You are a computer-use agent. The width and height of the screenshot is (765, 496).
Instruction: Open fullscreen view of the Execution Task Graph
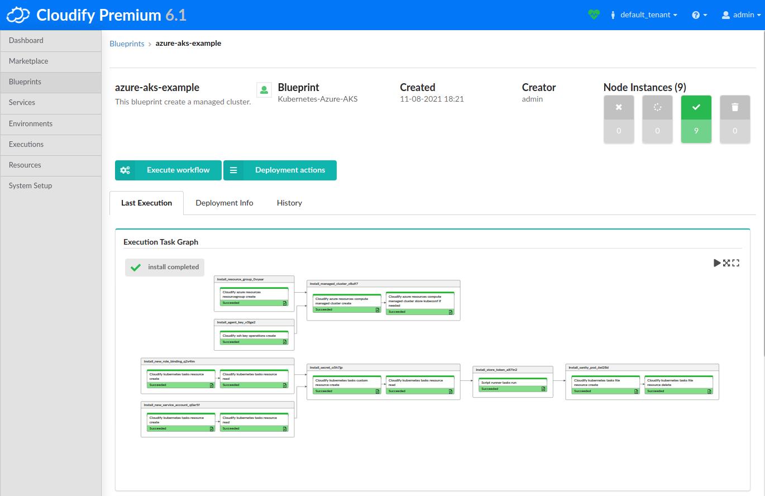point(736,263)
